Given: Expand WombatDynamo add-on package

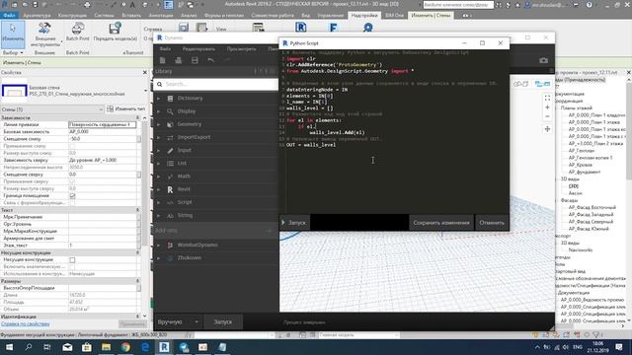Looking at the screenshot, I should (159, 245).
